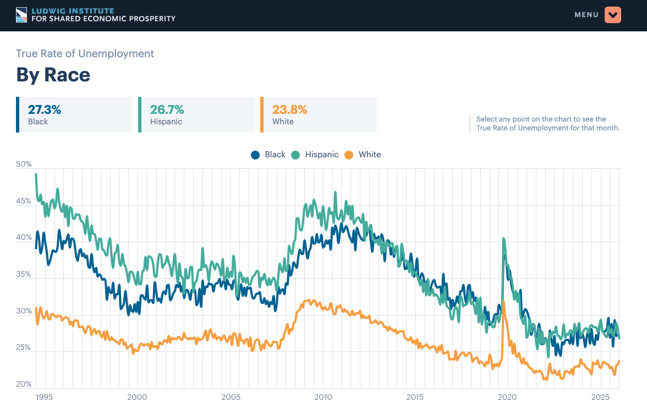
Task: Click the MENU label in header
Action: (586, 15)
